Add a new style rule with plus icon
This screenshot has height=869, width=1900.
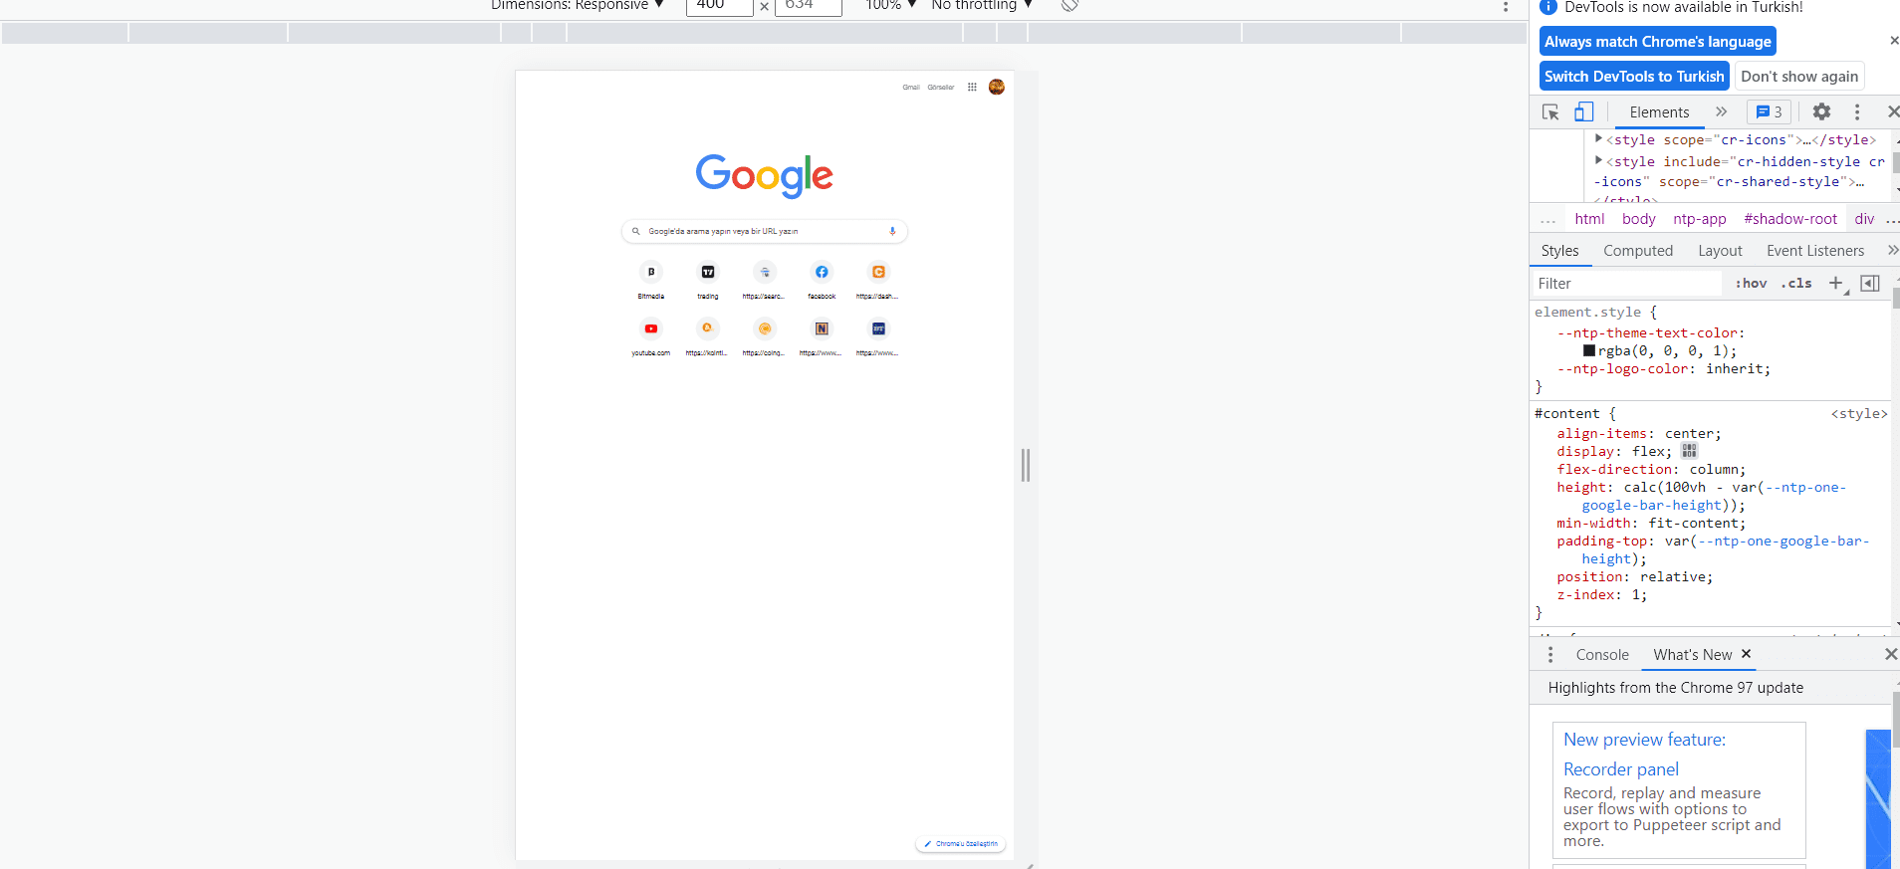tap(1836, 284)
